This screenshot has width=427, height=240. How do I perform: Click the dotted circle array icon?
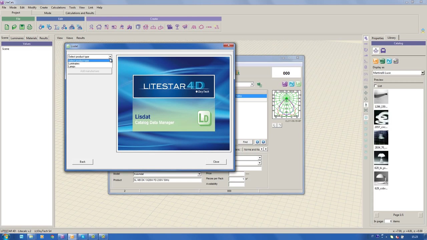coord(201,27)
